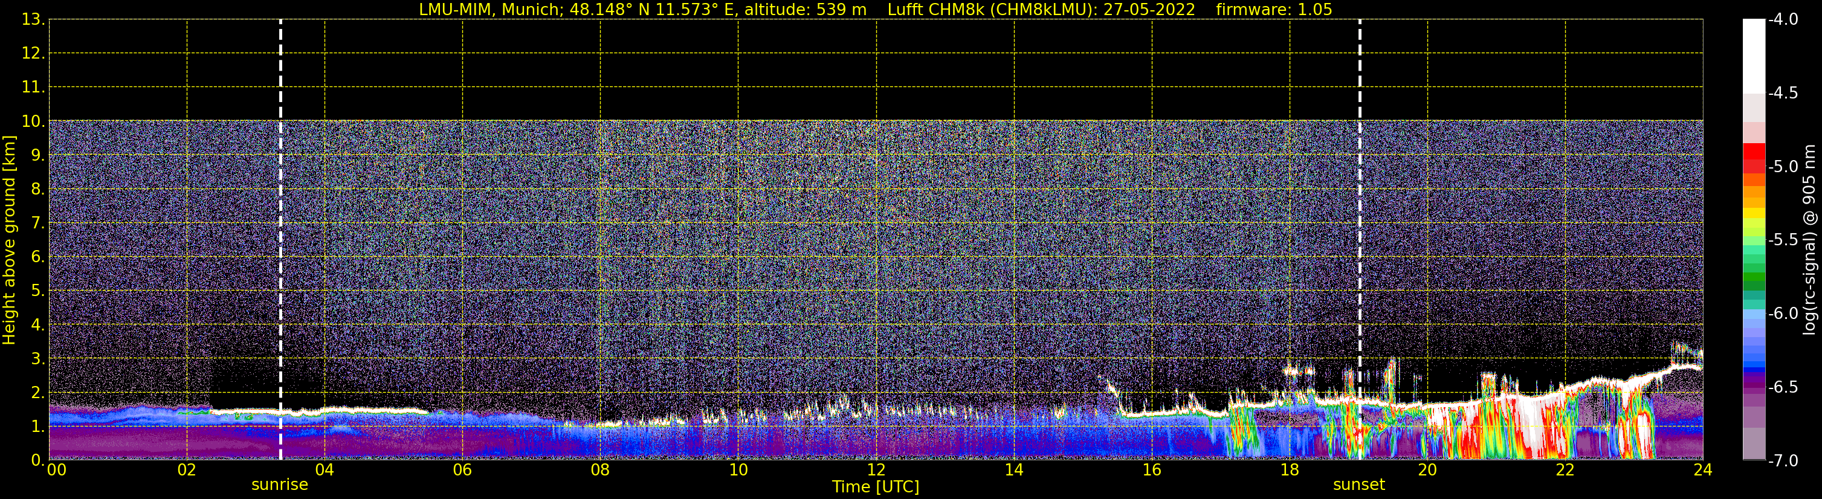Click the "Lufft CHM8k (CHM8kLMU): 27-05-2022" title text
This screenshot has height=499, width=1822.
[x=1041, y=10]
